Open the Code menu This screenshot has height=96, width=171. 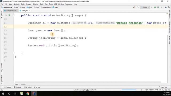point(23,4)
